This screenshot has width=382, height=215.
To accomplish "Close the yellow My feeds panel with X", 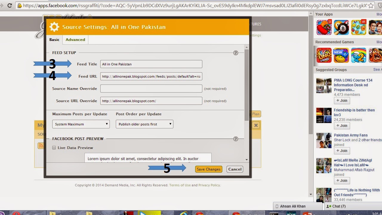I will click(256, 125).
